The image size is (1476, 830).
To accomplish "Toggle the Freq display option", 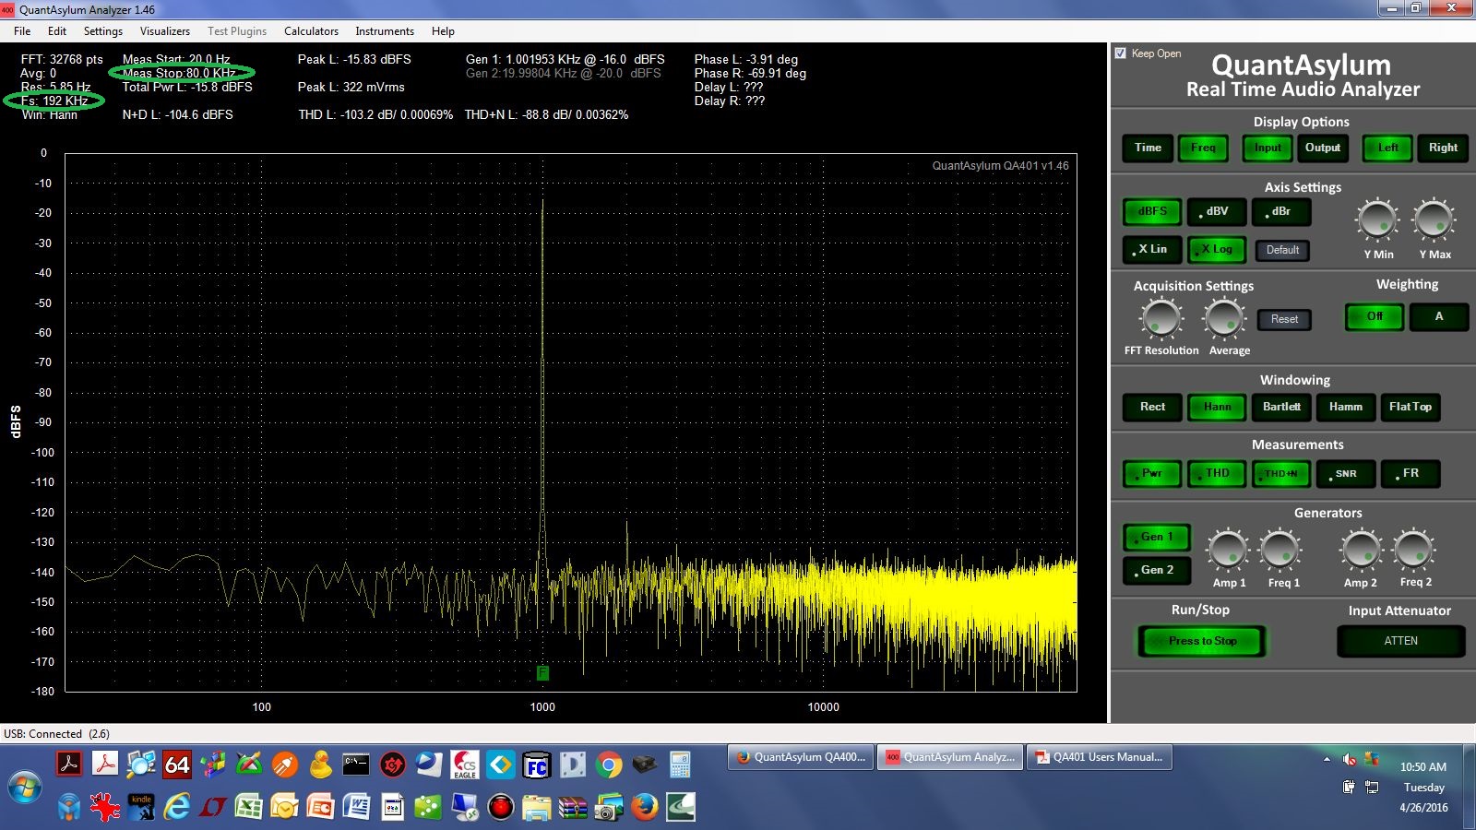I will click(1203, 148).
